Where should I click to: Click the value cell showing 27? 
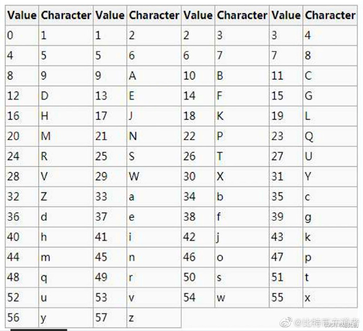[286, 156]
